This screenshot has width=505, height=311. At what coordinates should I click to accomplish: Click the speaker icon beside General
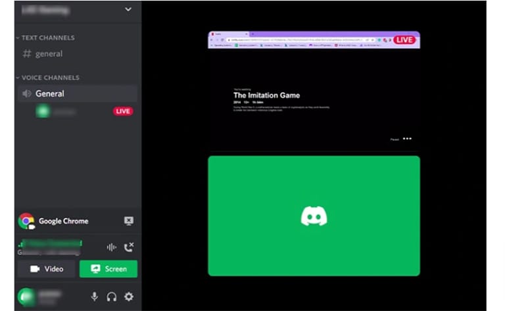pos(26,93)
